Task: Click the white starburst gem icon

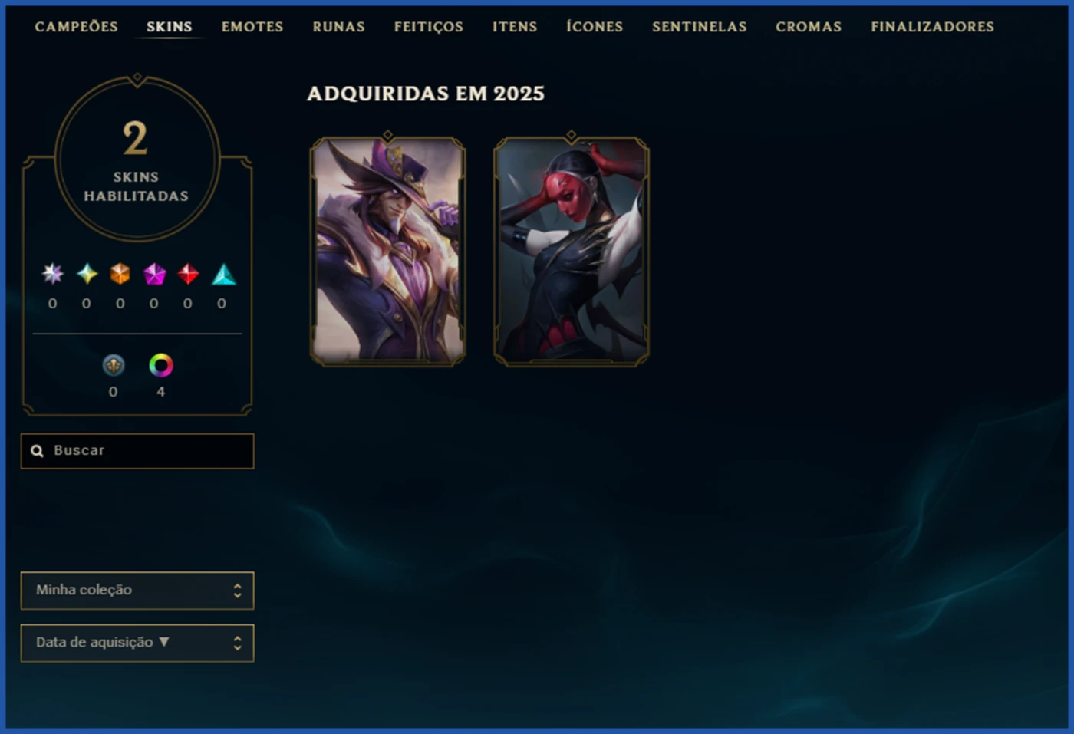Action: [x=52, y=273]
